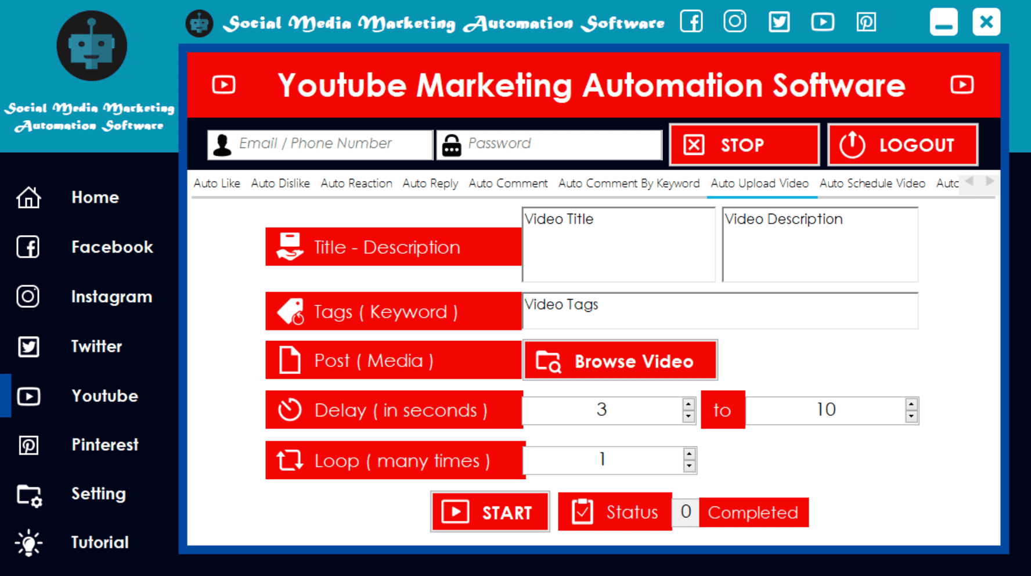The image size is (1031, 576).
Task: Open the Tutorial page label
Action: 100,542
